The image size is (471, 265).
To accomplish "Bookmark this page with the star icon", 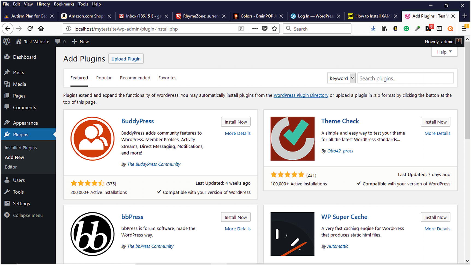I will 274,29.
